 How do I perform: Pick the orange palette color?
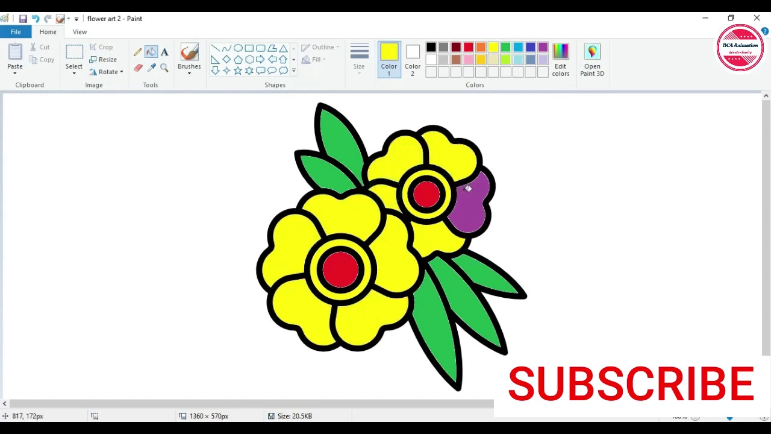coord(481,47)
